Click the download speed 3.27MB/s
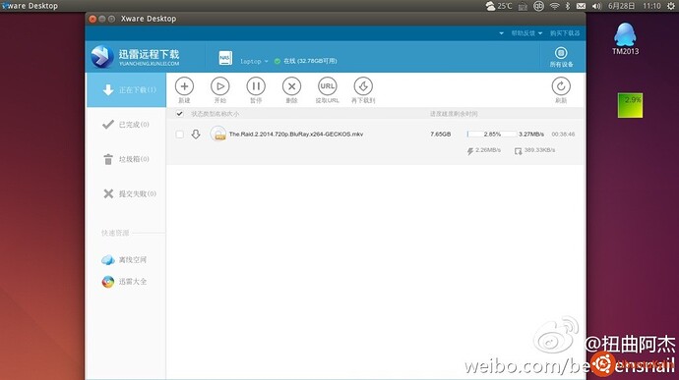The image size is (679, 380). [531, 135]
